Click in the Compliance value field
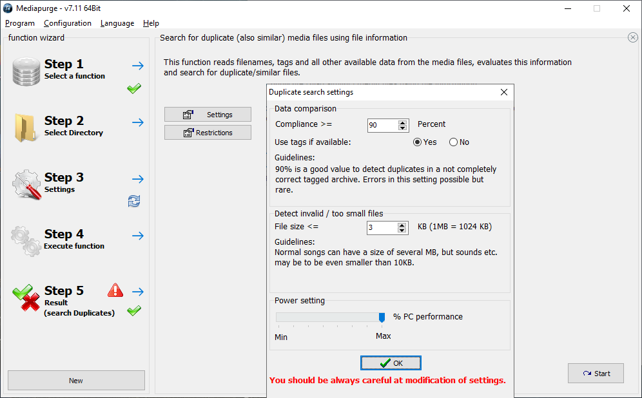The height and width of the screenshot is (398, 642). [x=382, y=125]
